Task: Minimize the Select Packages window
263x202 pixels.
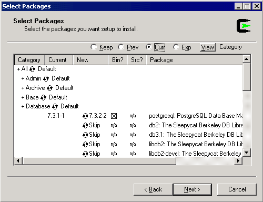Action: (238, 6)
